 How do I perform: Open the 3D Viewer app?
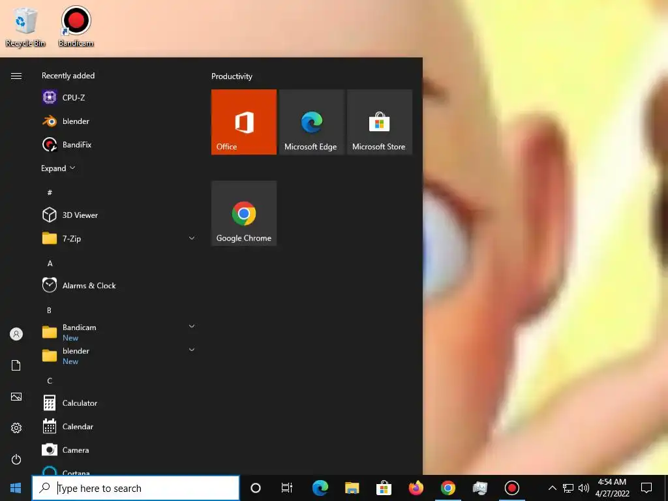click(118, 215)
